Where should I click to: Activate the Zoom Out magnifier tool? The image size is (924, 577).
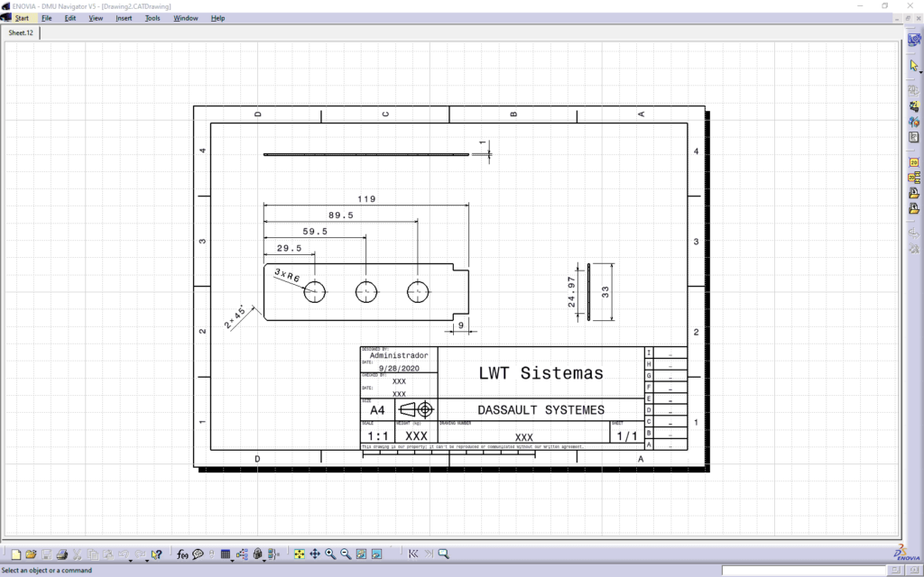pyautogui.click(x=344, y=554)
